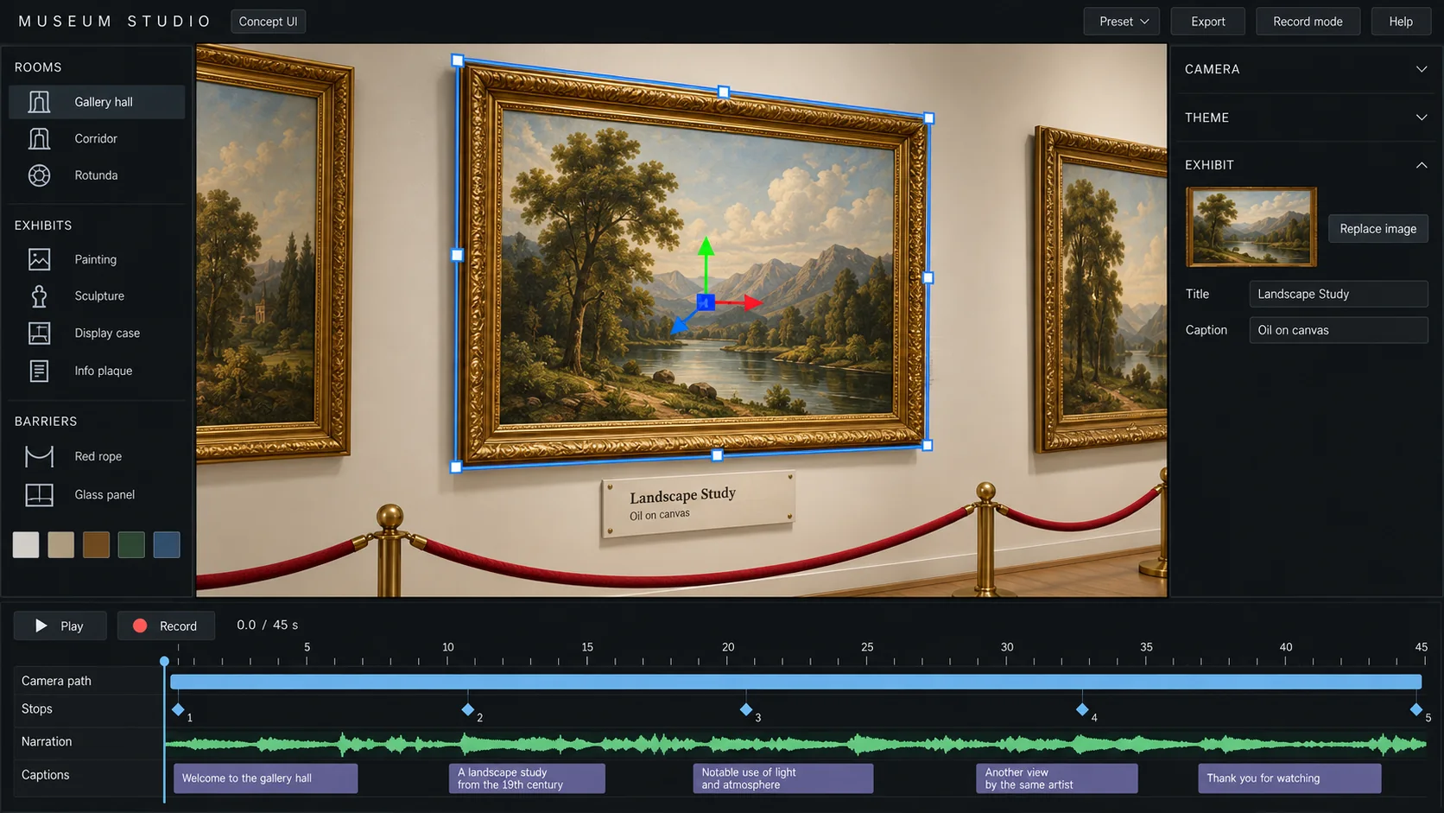Add a Painting exhibit via its icon

[39, 259]
